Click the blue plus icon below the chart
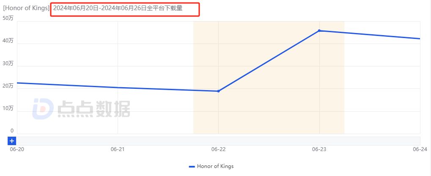The image size is (431, 176). click(x=12, y=141)
